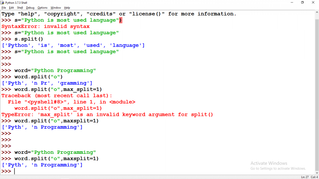The image size is (319, 179).
Task: Click the 'Activate Windows' watermark text
Action: [x=269, y=163]
